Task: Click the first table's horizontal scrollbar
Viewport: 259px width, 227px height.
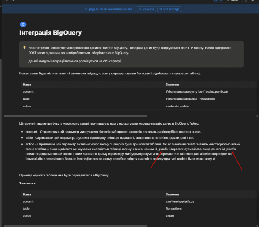Action: (x=75, y=116)
